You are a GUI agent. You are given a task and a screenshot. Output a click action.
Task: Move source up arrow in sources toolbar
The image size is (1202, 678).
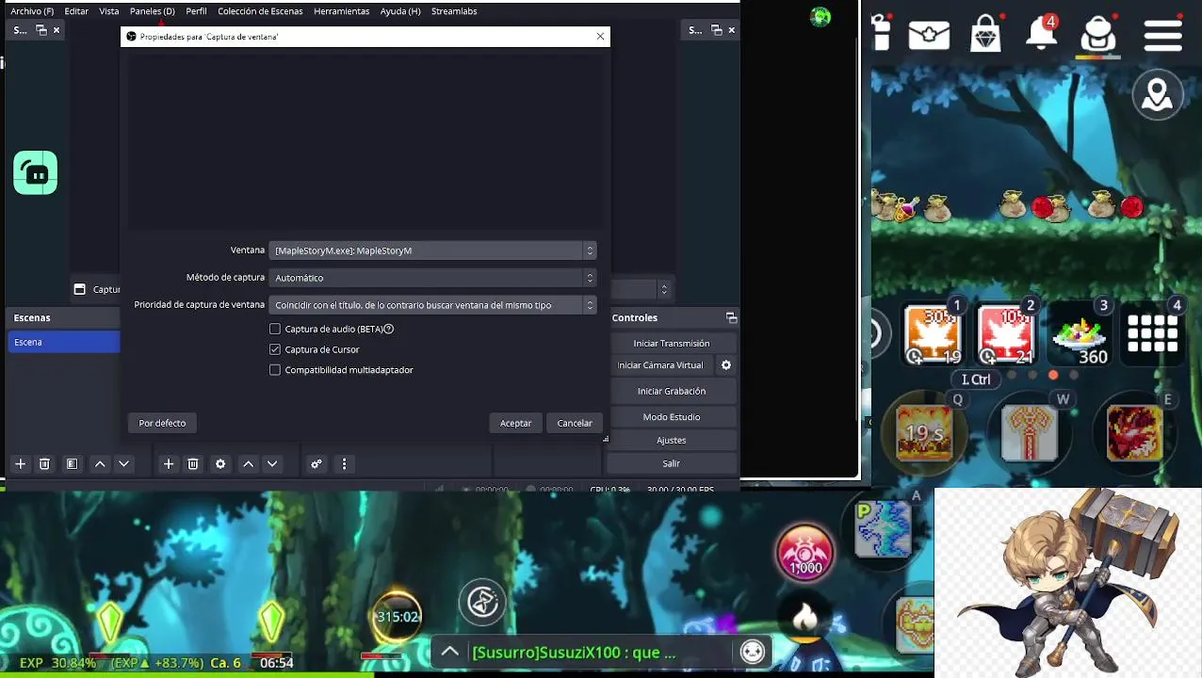[248, 463]
